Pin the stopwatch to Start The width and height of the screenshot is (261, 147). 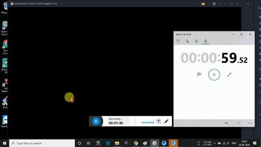pyautogui.click(x=226, y=123)
